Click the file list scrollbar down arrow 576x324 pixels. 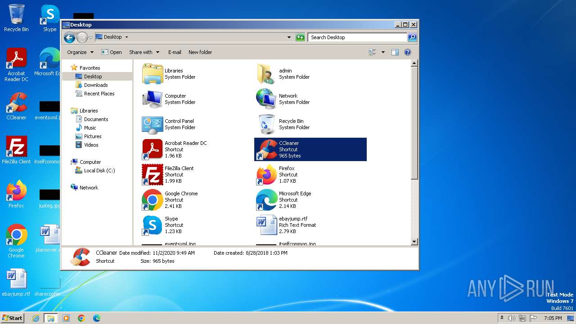click(x=414, y=242)
